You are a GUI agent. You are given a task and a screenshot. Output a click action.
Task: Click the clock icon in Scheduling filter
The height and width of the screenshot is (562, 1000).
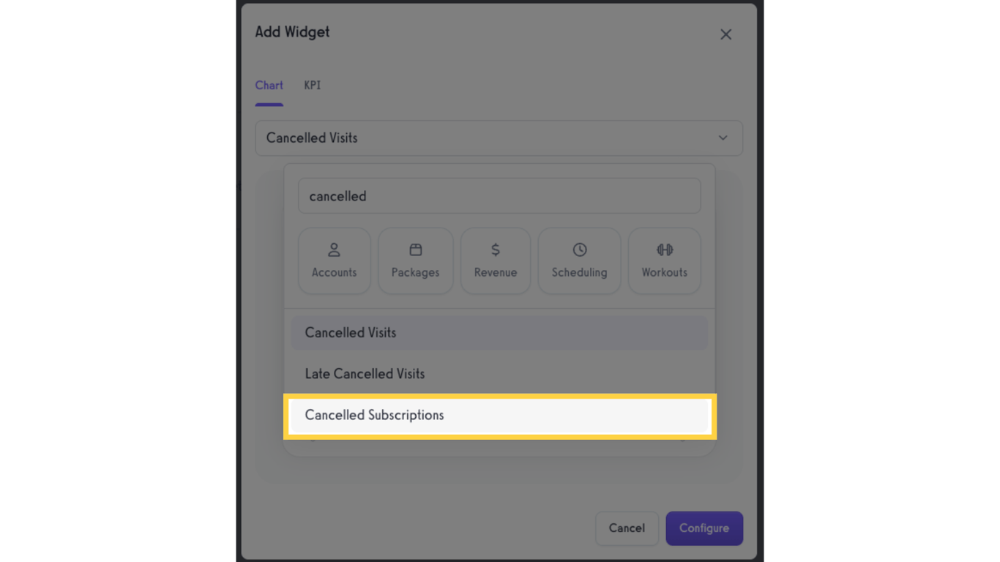579,249
